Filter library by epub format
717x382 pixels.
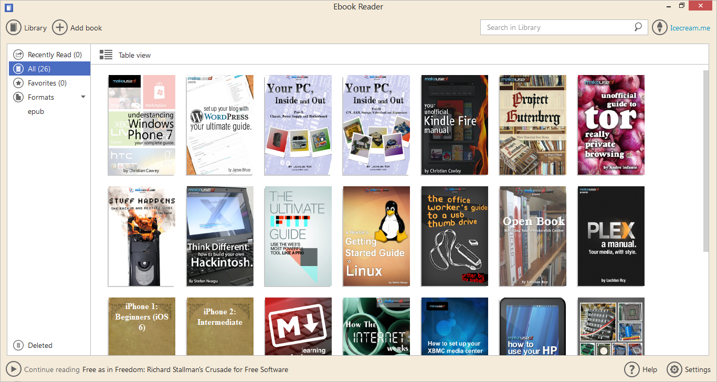[x=36, y=111]
